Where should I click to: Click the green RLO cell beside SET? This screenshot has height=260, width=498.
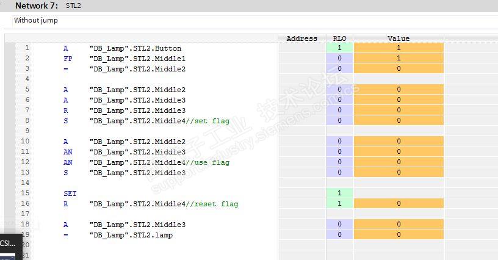pyautogui.click(x=339, y=193)
